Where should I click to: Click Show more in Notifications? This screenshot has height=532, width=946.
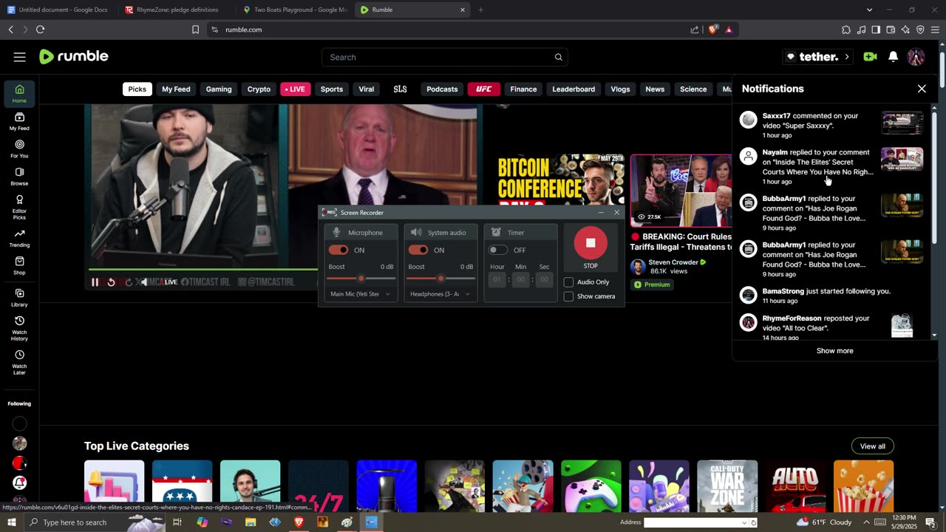pyautogui.click(x=834, y=351)
